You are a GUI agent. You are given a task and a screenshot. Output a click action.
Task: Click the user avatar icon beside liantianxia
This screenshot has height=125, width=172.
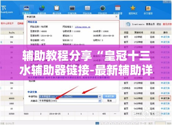pyautogui.click(x=128, y=24)
